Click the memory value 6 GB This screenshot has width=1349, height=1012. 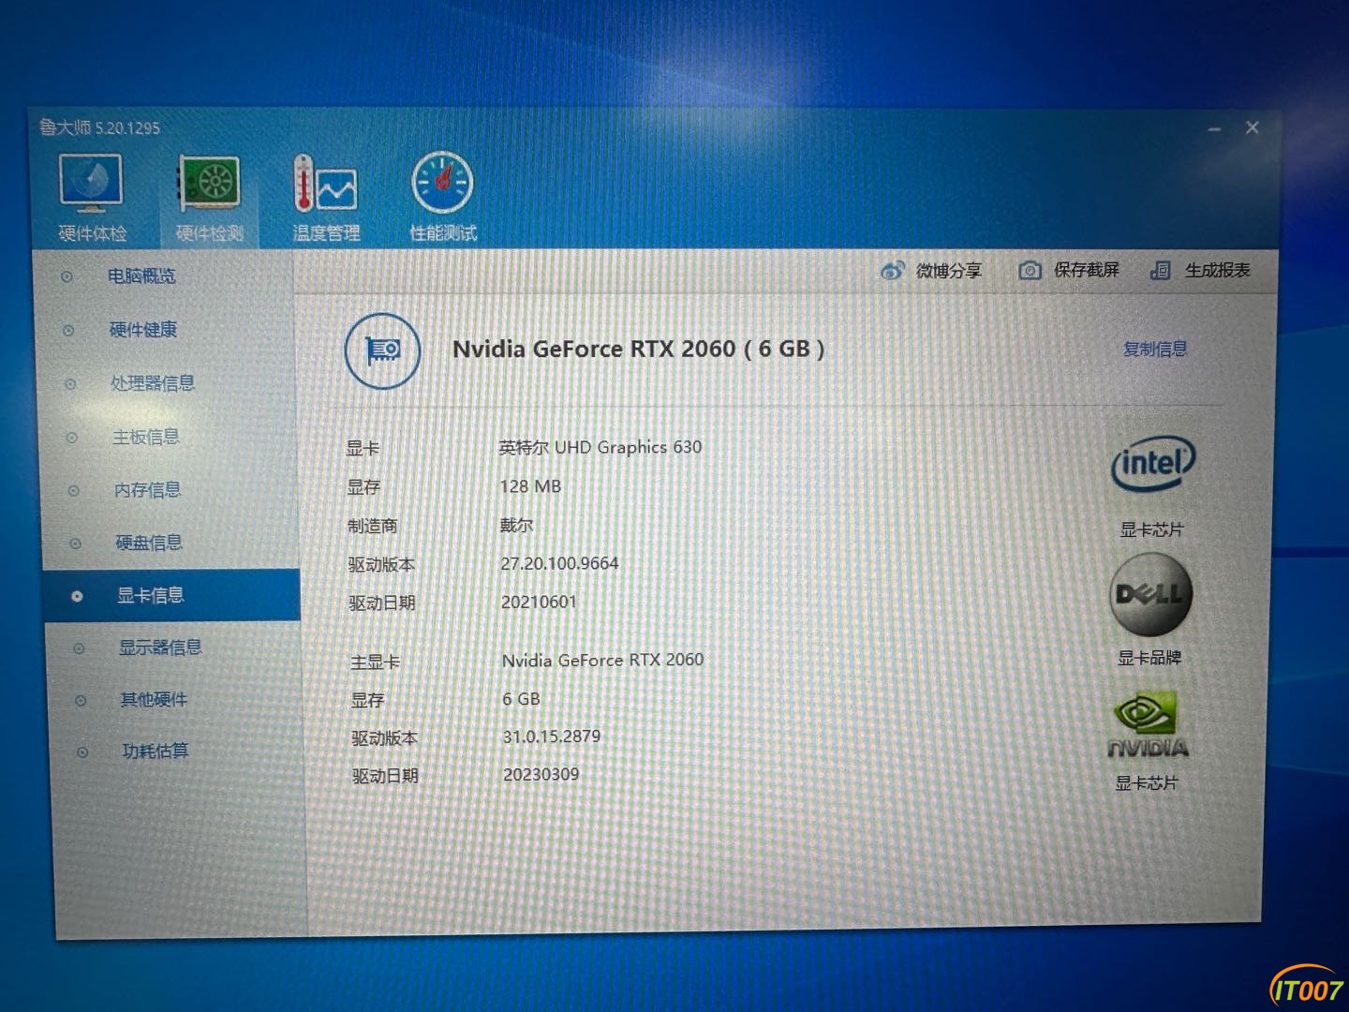(521, 699)
